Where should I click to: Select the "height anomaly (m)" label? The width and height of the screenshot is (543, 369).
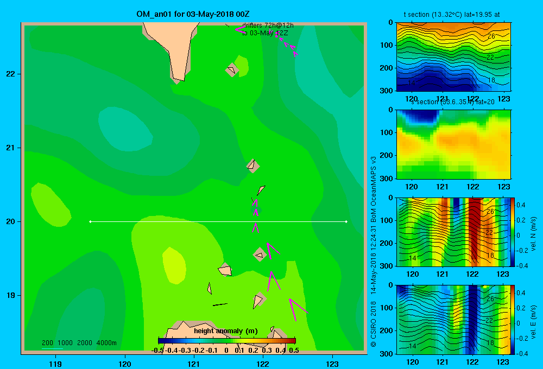[x=225, y=331]
